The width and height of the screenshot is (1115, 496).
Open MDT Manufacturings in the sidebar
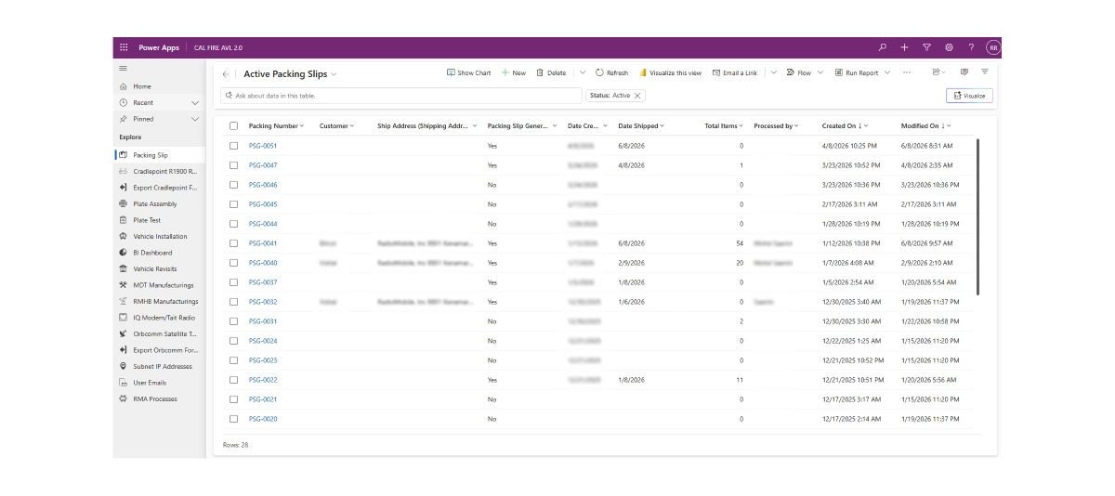(159, 285)
